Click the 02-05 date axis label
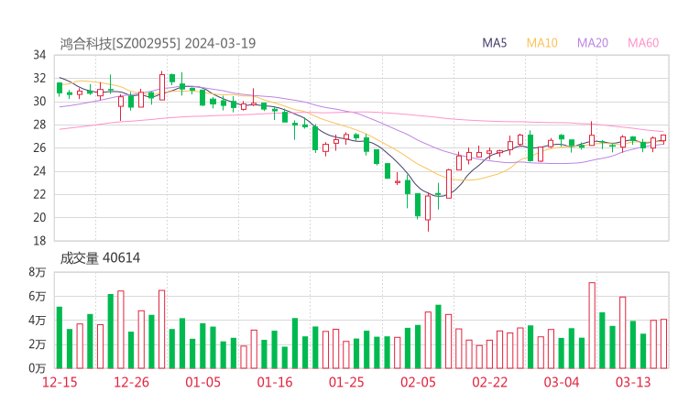Screen dimensions: 678x403 pos(418,382)
